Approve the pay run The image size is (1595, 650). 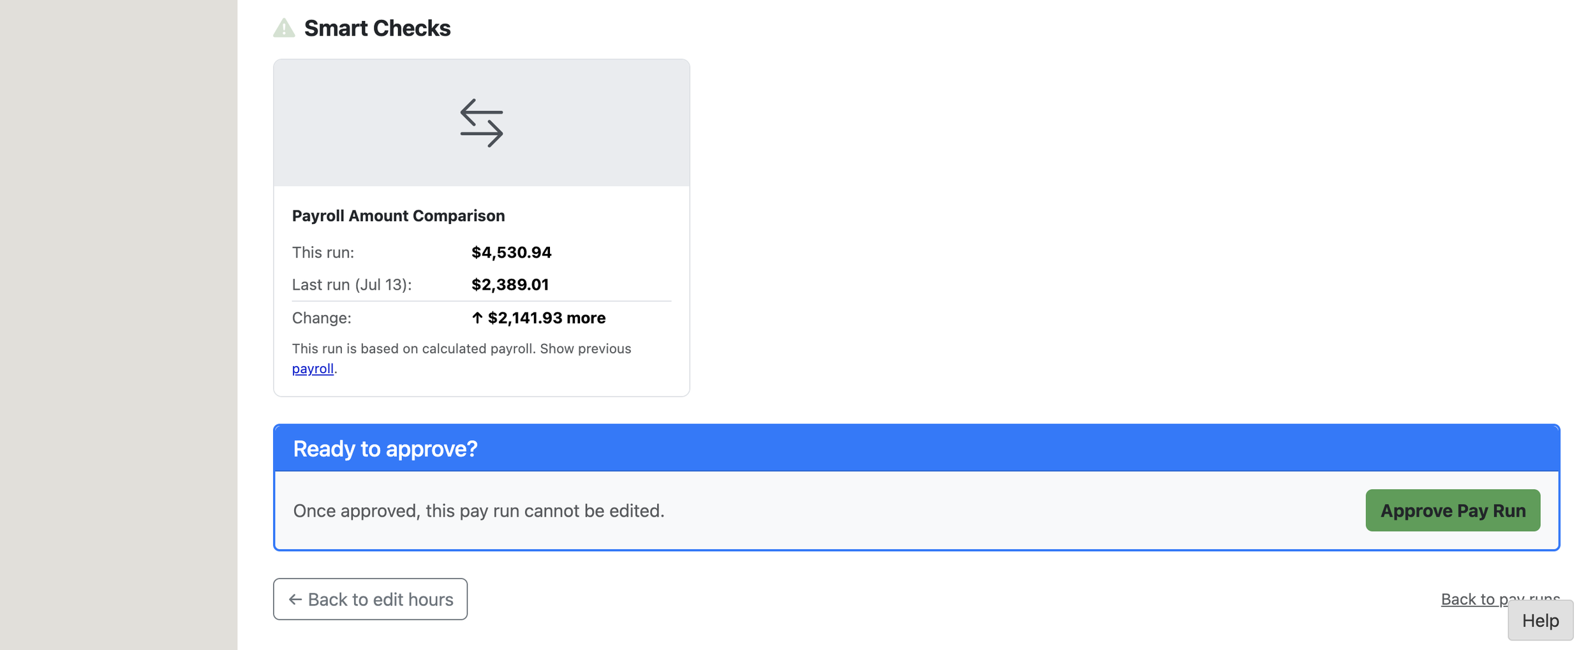tap(1453, 510)
